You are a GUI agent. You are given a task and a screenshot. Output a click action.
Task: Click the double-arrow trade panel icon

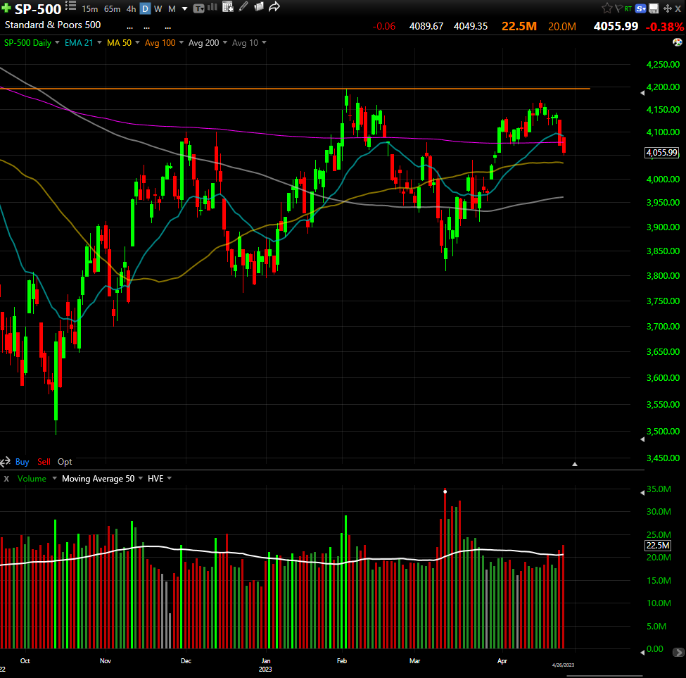tap(5, 462)
